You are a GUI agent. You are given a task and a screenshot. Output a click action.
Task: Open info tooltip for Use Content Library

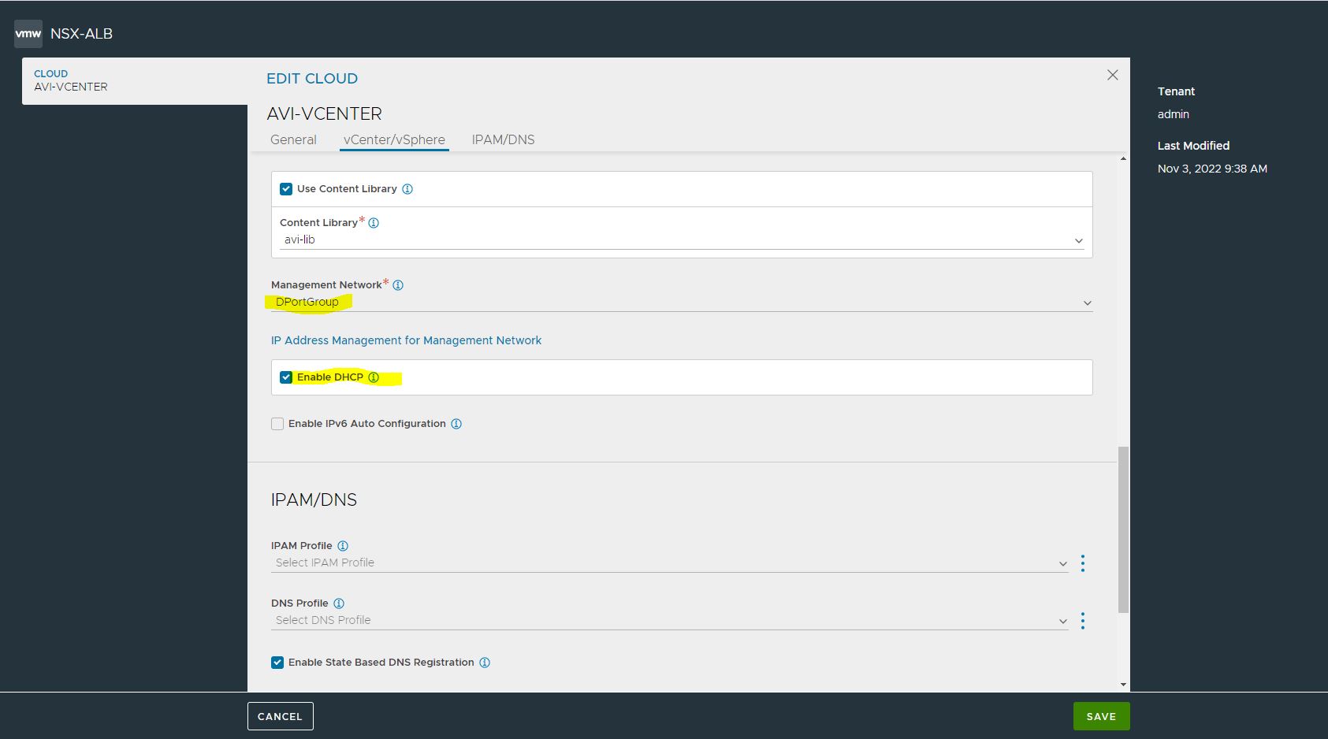click(x=407, y=189)
